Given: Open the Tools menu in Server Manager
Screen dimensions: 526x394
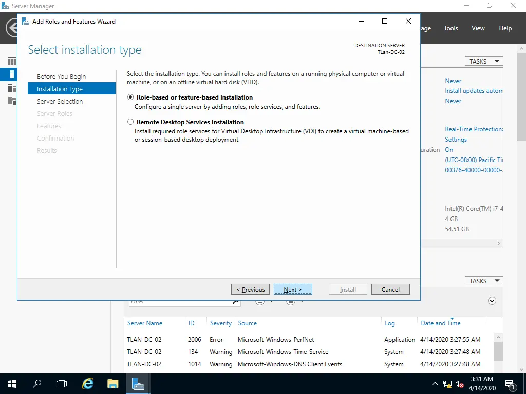Looking at the screenshot, I should 451,28.
